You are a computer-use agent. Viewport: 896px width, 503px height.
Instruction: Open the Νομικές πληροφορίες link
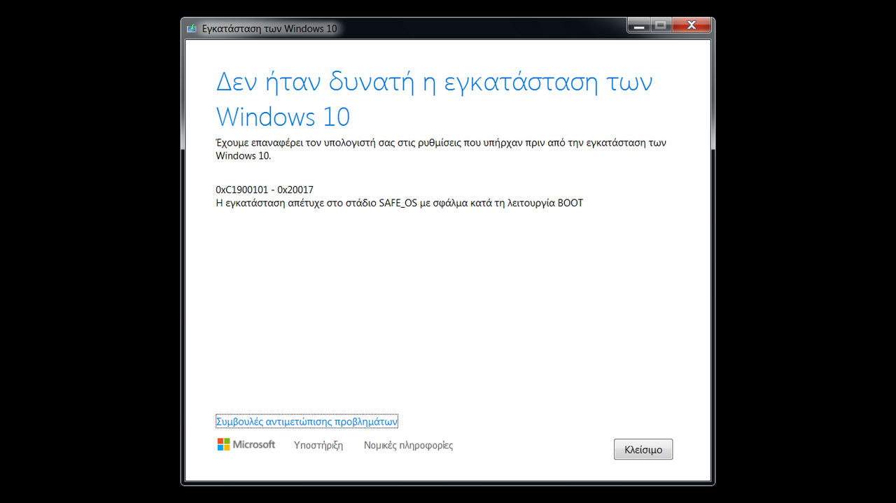coord(408,445)
